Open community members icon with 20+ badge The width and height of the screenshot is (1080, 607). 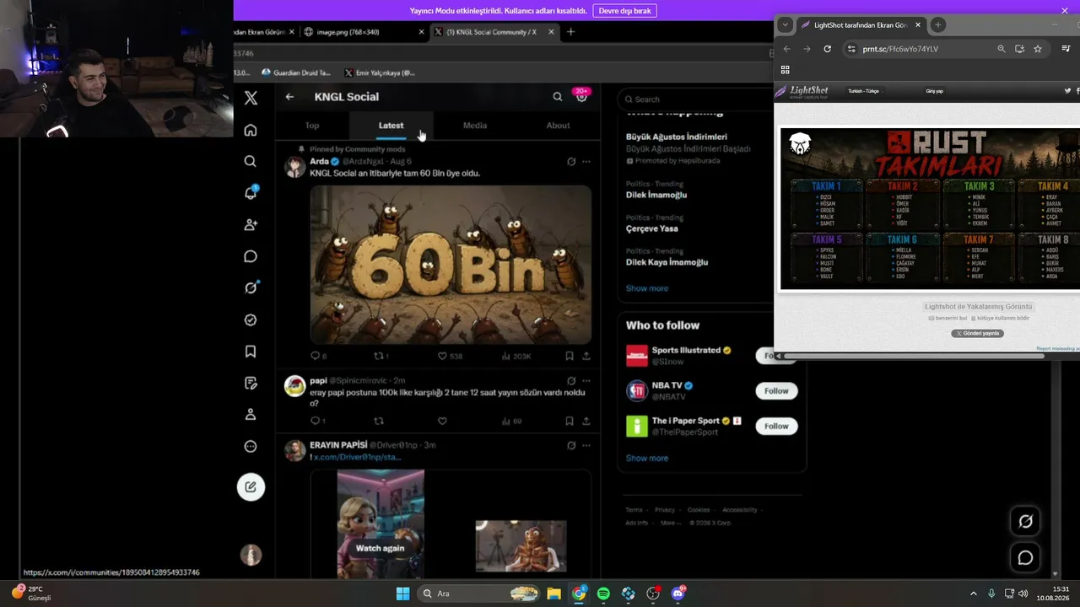tap(581, 95)
